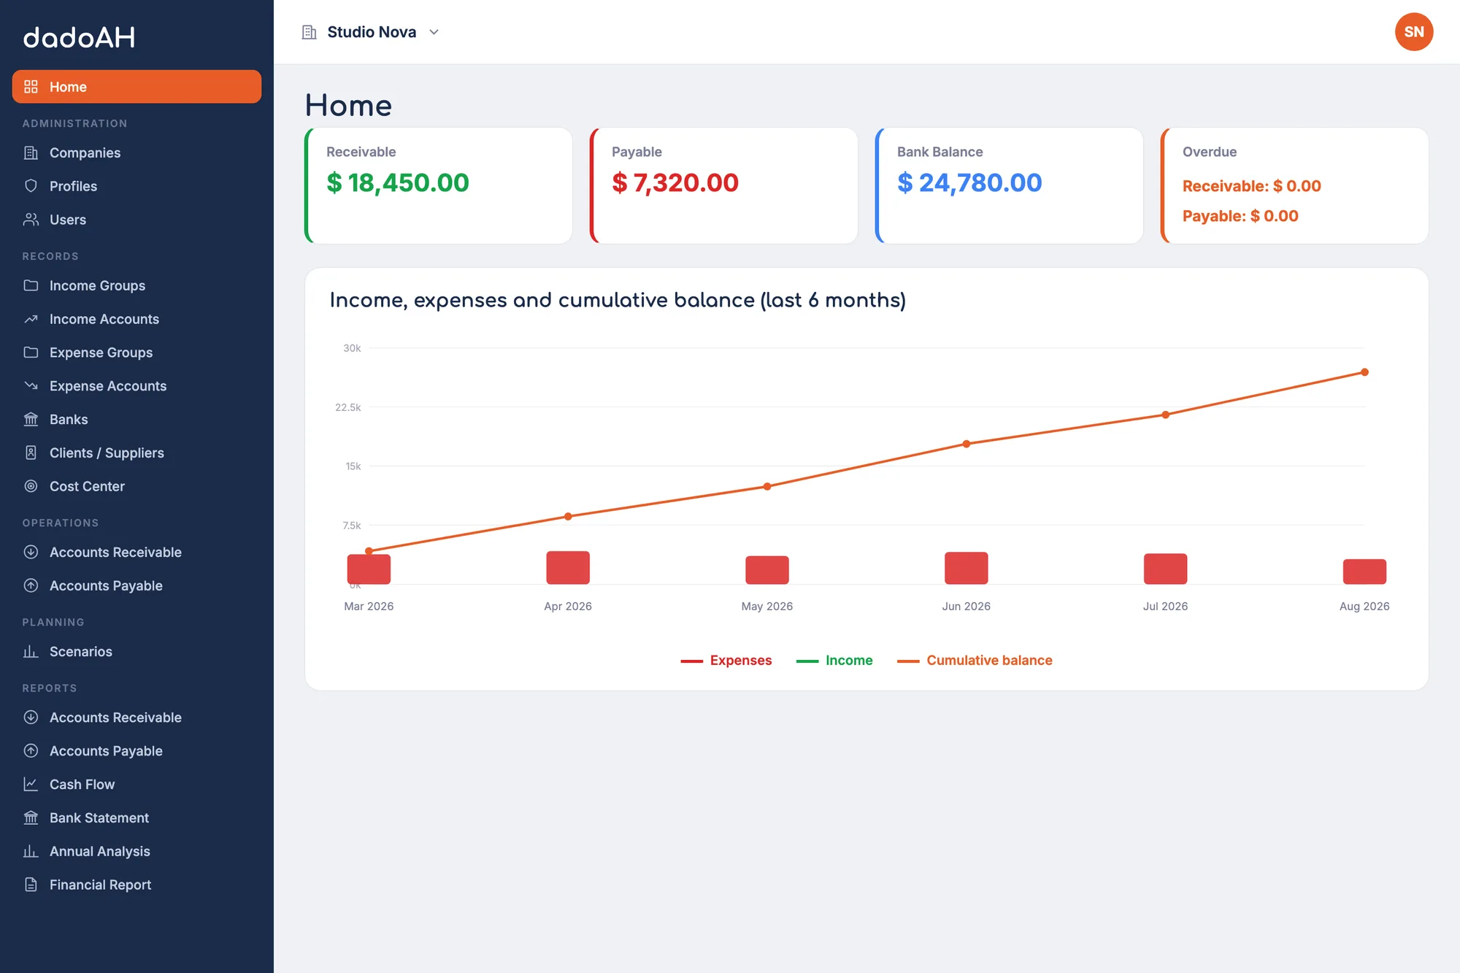The width and height of the screenshot is (1460, 973).
Task: Click the dadoAH logo
Action: [79, 37]
